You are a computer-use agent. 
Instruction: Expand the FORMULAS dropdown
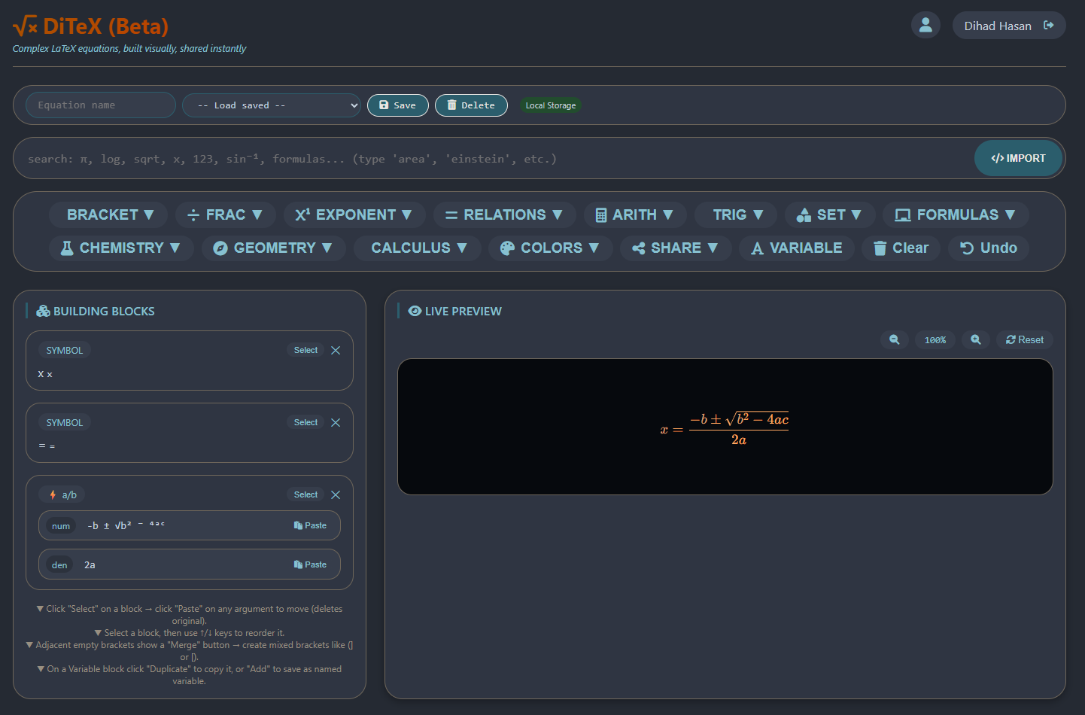[956, 214]
